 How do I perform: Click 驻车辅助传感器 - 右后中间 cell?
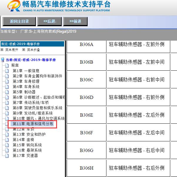coord(138,150)
